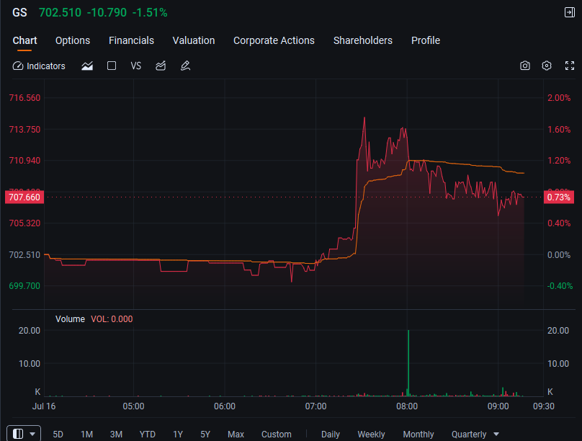Image resolution: width=582 pixels, height=441 pixels.
Task: Click the 0.73% percent tag on right axis
Action: [x=559, y=197]
